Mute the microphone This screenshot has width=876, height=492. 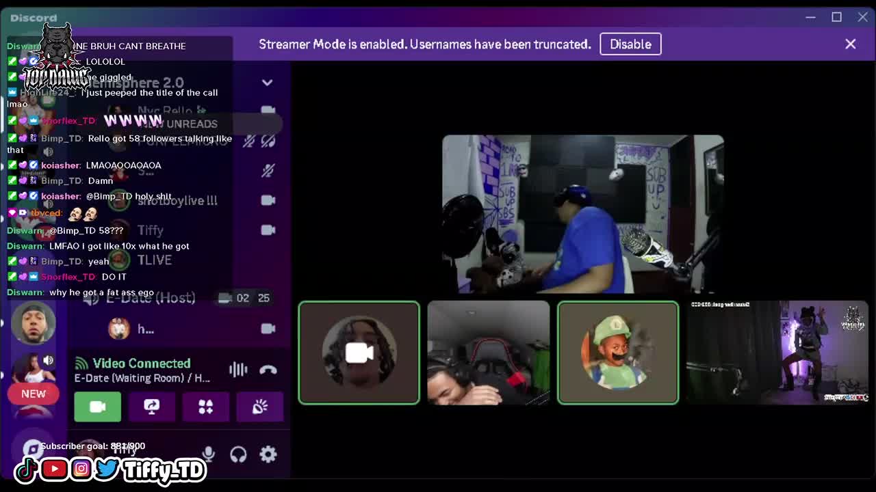tap(208, 454)
